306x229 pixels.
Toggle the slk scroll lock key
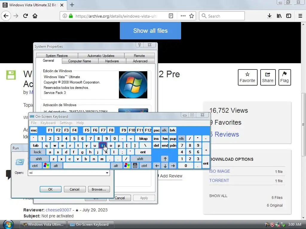164,130
